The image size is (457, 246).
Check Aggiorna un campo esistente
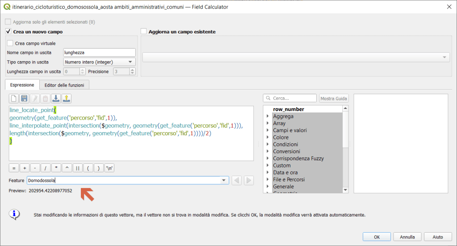tap(144, 32)
